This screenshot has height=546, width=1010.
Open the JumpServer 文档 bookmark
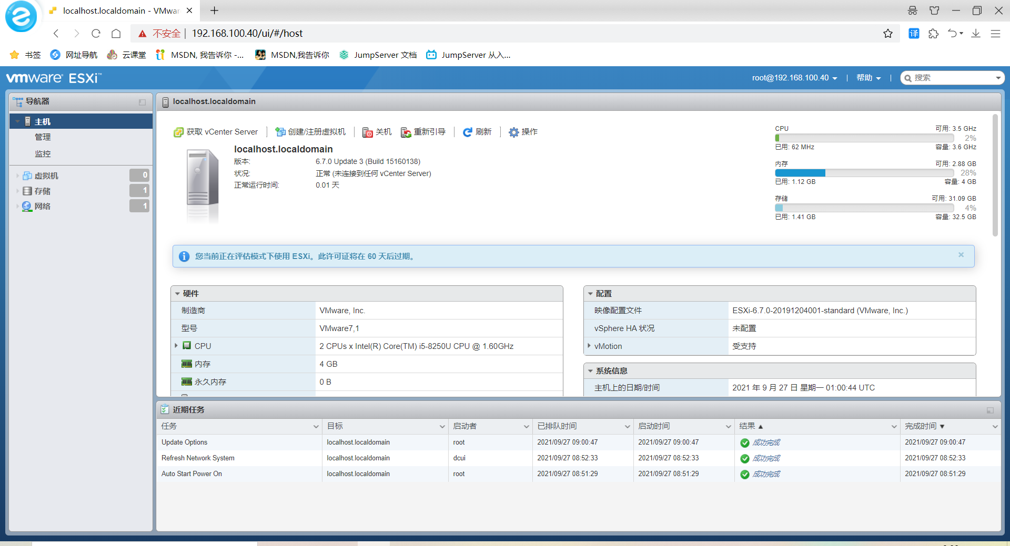pyautogui.click(x=378, y=55)
